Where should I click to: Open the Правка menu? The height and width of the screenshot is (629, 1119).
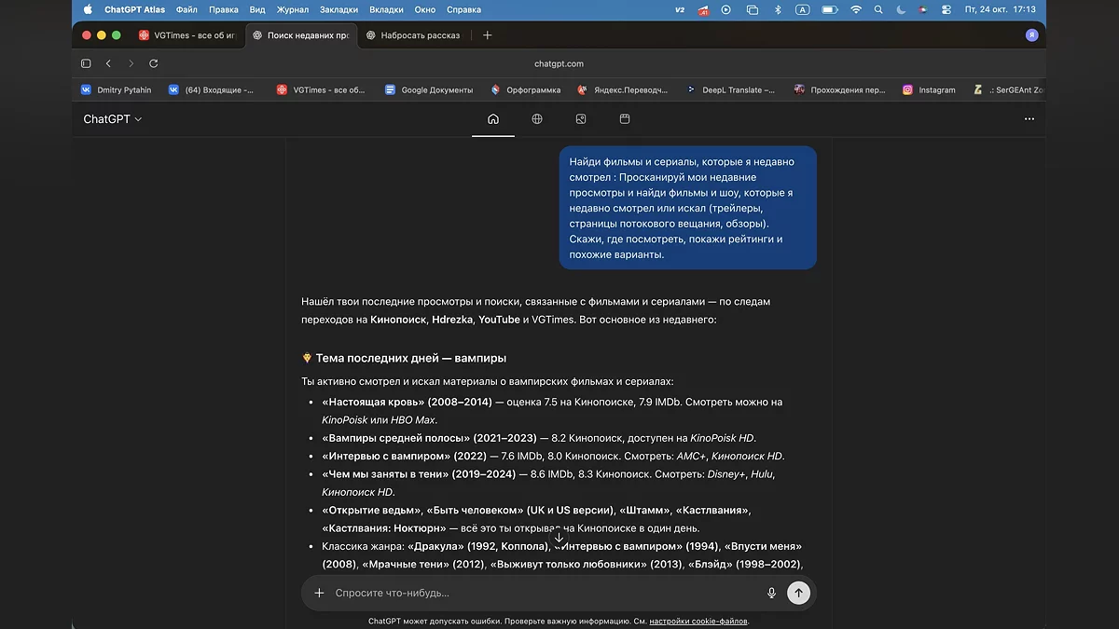coord(224,9)
